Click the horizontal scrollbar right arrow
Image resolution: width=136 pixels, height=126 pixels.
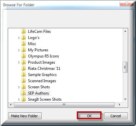point(119,105)
